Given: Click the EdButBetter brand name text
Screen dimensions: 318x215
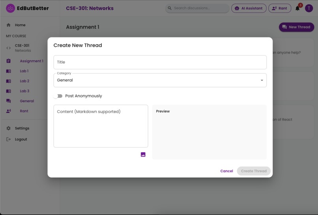Looking at the screenshot, I should click(33, 8).
